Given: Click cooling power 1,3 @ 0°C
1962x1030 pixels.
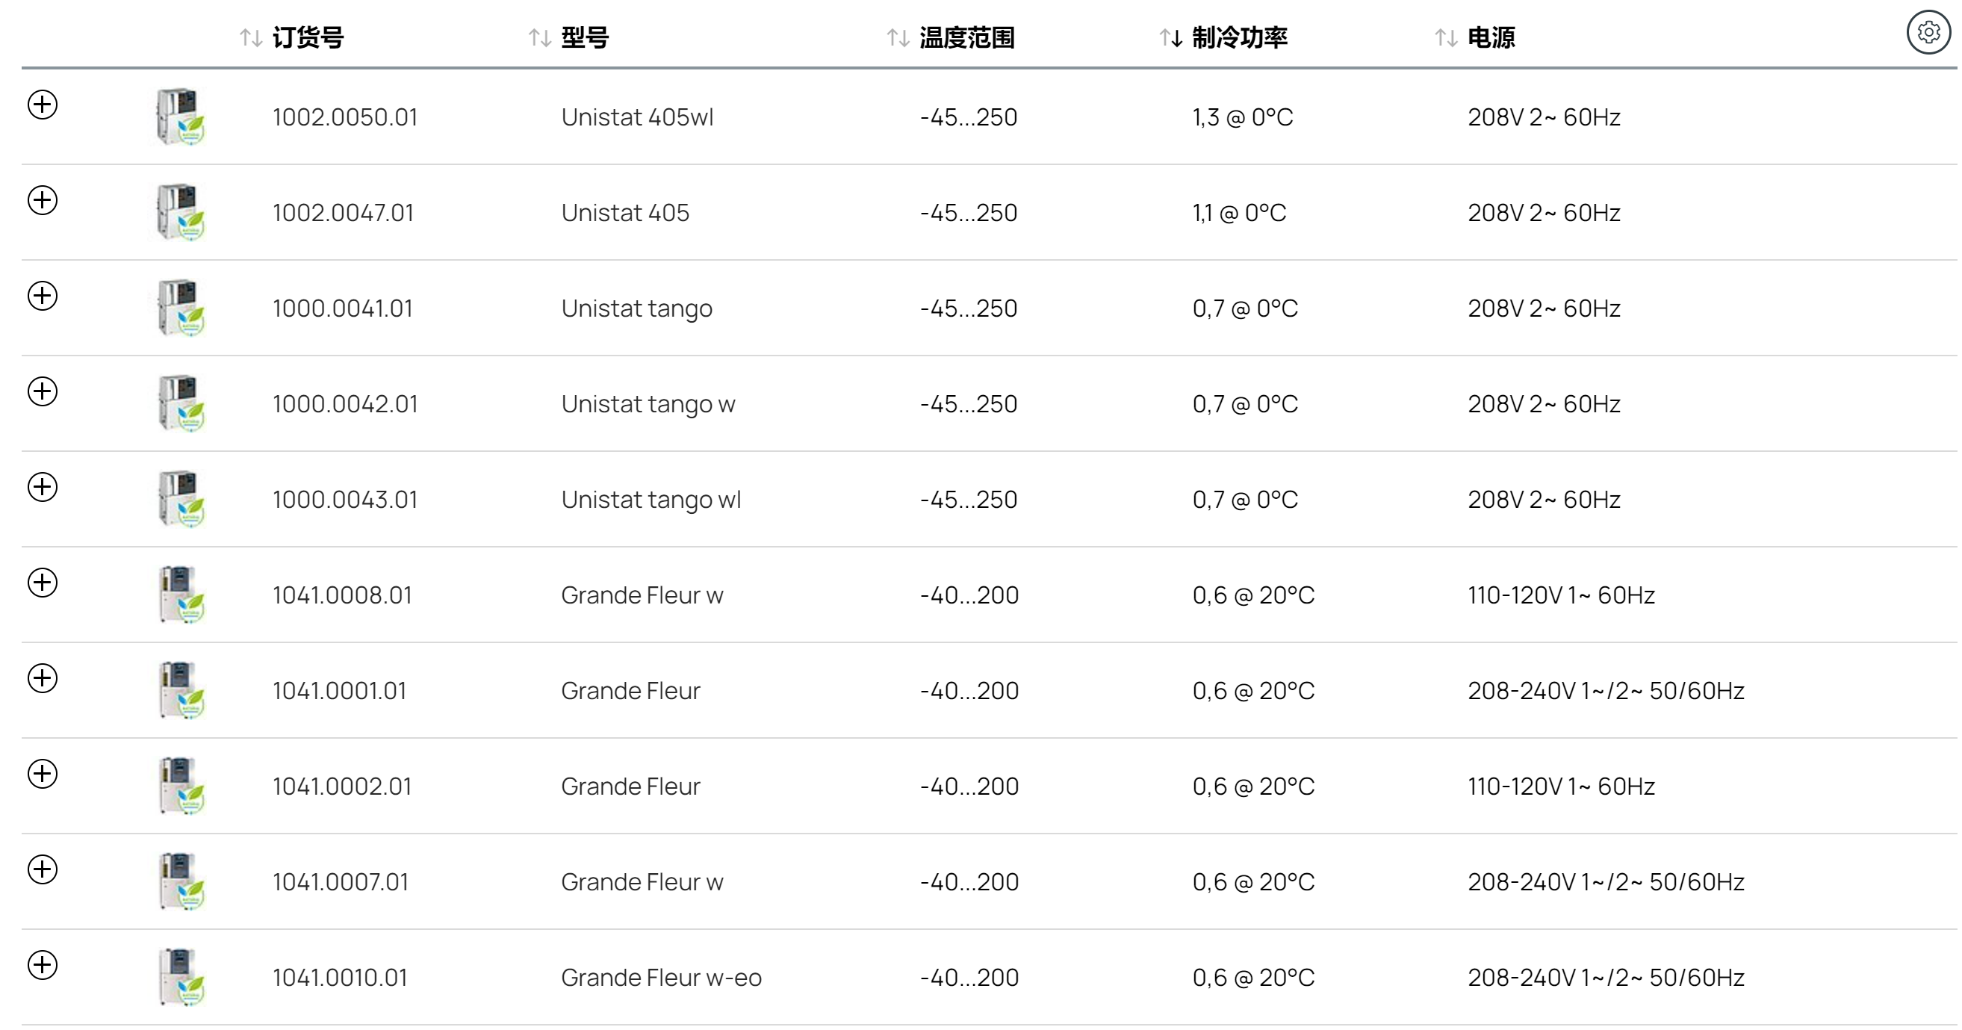Looking at the screenshot, I should tap(1243, 117).
